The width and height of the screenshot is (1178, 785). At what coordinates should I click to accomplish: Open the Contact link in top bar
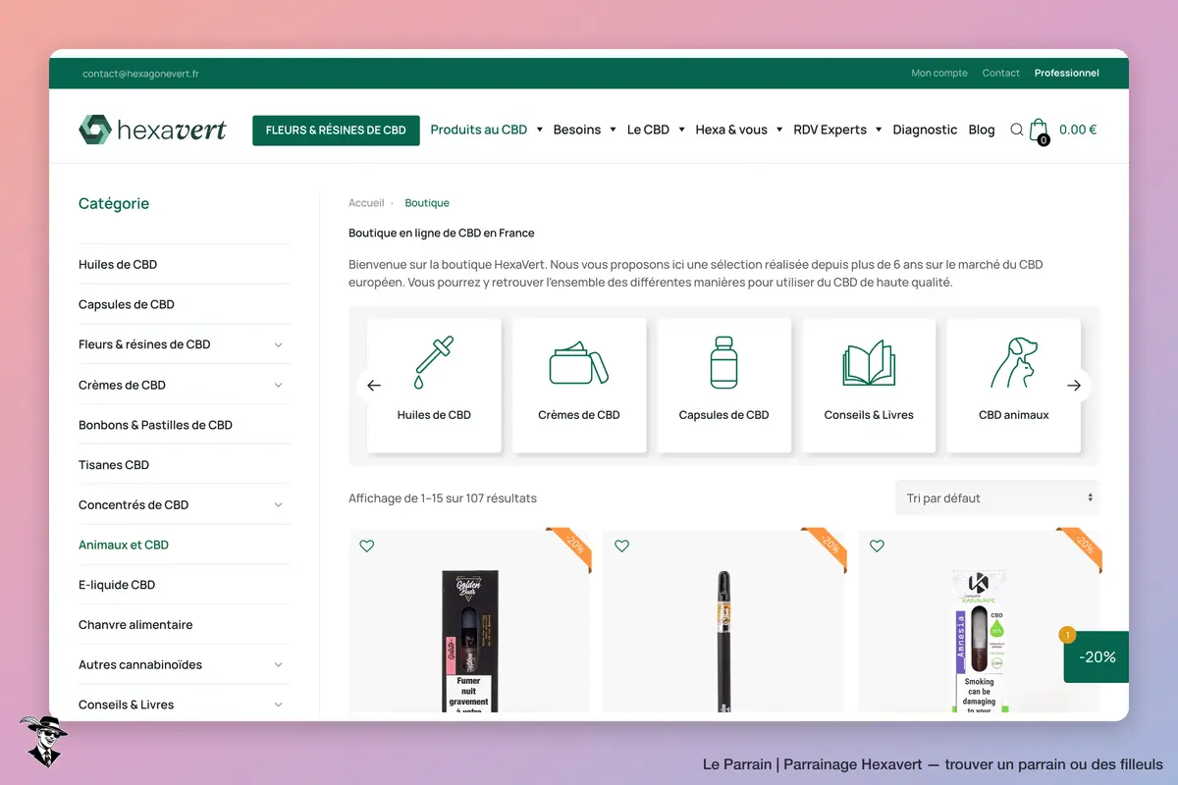tap(1001, 73)
